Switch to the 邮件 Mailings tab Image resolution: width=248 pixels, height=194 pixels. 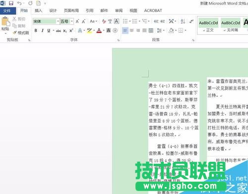point(104,10)
